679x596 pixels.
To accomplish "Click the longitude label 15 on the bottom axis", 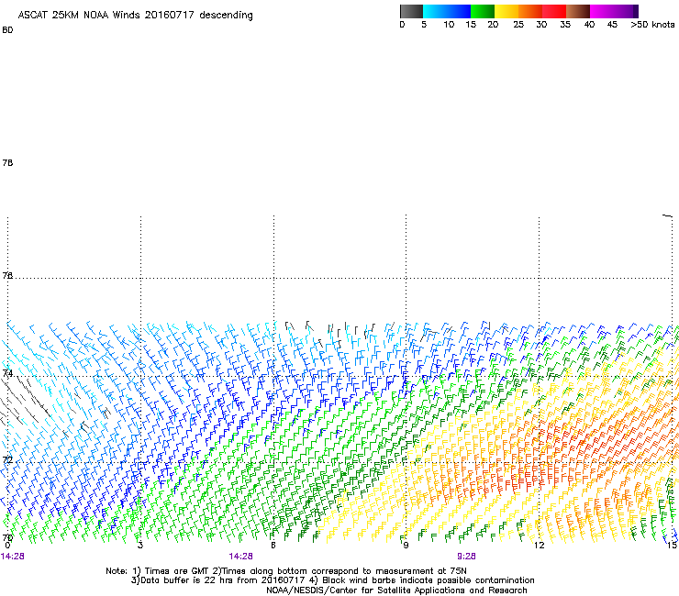I will point(672,546).
